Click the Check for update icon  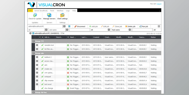pos(35,15)
